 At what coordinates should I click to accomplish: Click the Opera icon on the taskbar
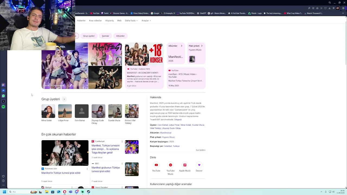point(65,192)
